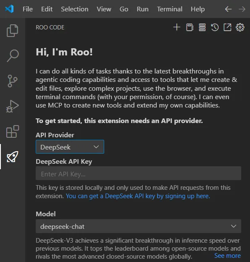Open the Terminal menu

click(170, 9)
